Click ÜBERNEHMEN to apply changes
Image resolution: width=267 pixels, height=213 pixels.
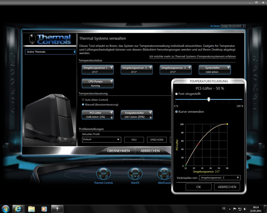click(x=119, y=151)
